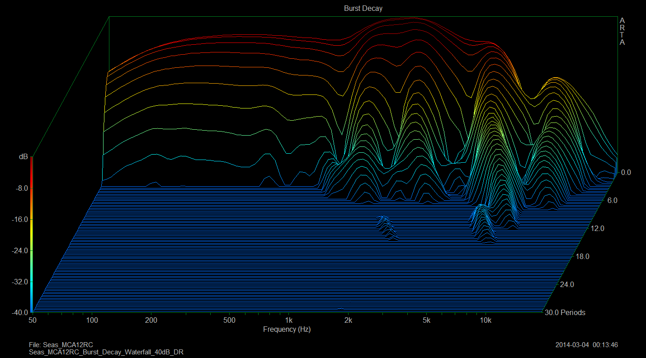Image resolution: width=646 pixels, height=358 pixels.
Task: Click the Burst Decay chart title
Action: (363, 9)
